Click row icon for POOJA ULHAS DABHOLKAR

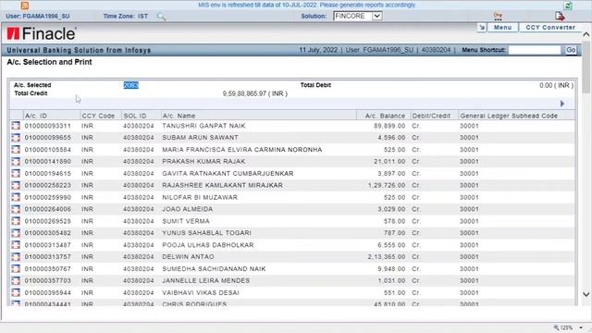click(x=16, y=244)
